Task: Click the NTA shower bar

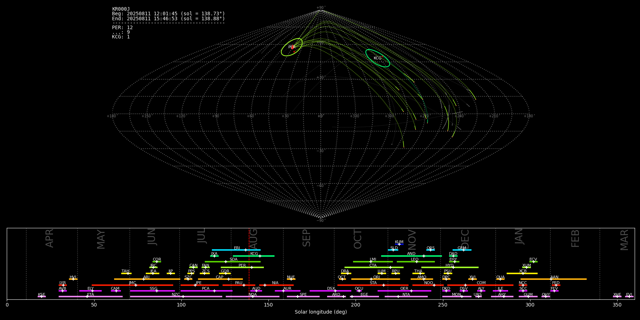Action: coord(406,297)
